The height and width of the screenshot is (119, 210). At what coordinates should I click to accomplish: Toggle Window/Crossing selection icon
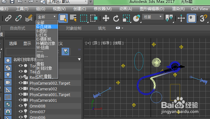[94, 18]
